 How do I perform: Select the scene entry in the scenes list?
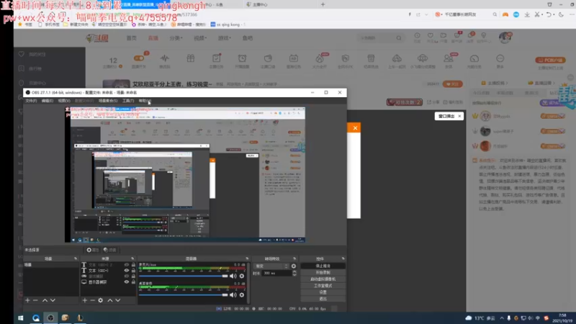(x=50, y=265)
